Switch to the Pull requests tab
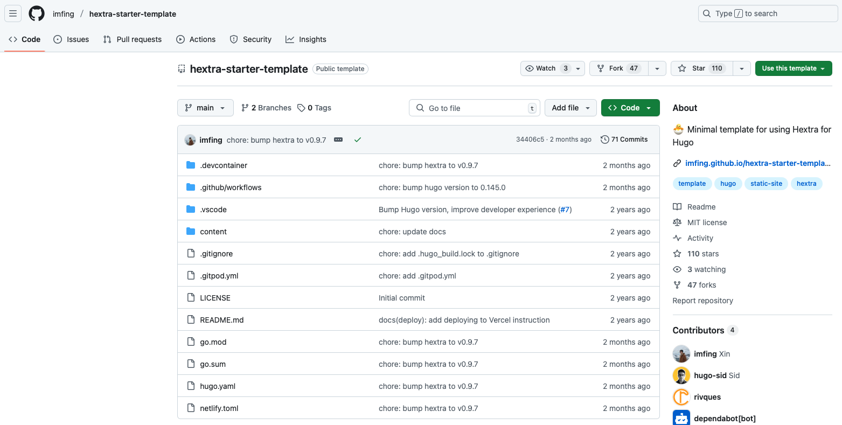This screenshot has height=425, width=842. (x=133, y=39)
